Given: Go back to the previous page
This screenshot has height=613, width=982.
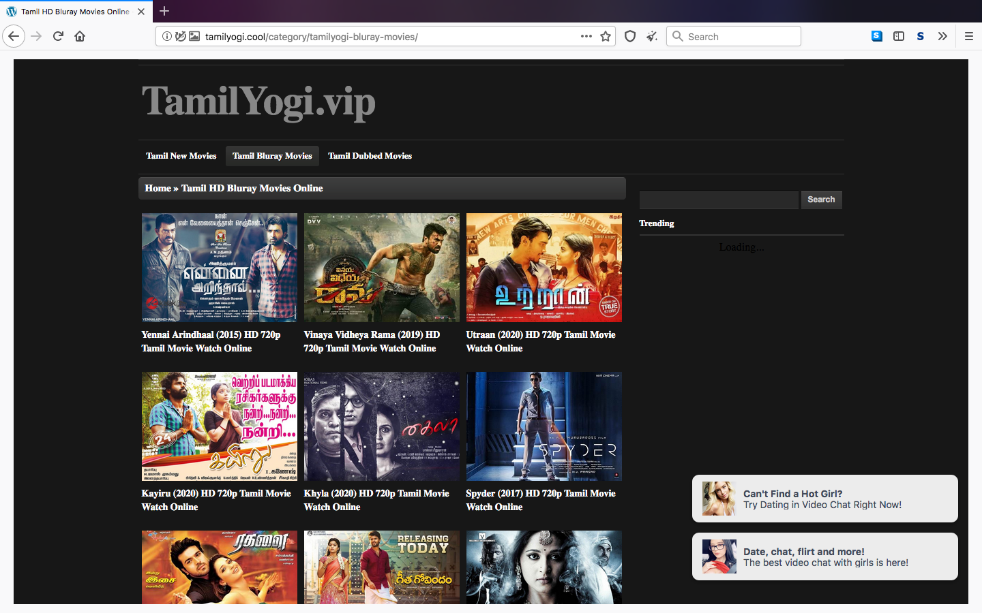Looking at the screenshot, I should (14, 36).
